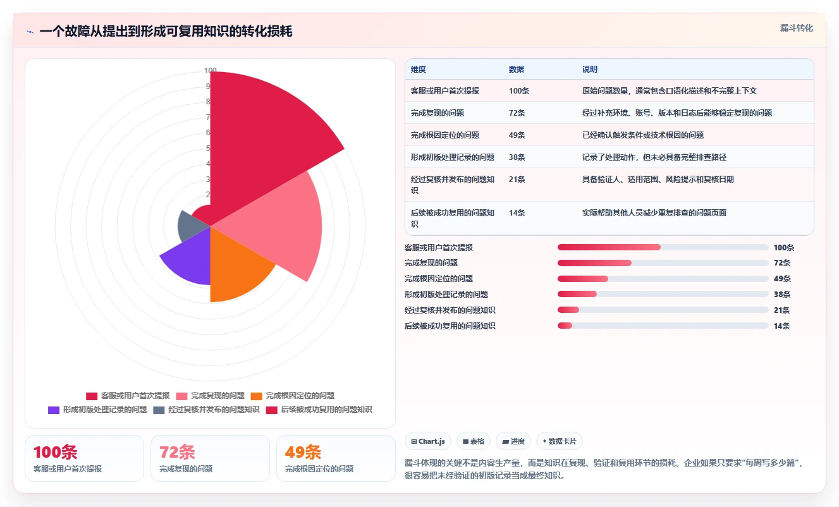Image resolution: width=839 pixels, height=507 pixels.
Task: Click the Chart.js chip
Action: click(428, 441)
